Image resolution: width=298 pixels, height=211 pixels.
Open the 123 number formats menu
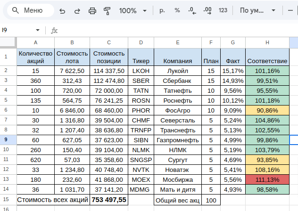click(x=223, y=10)
